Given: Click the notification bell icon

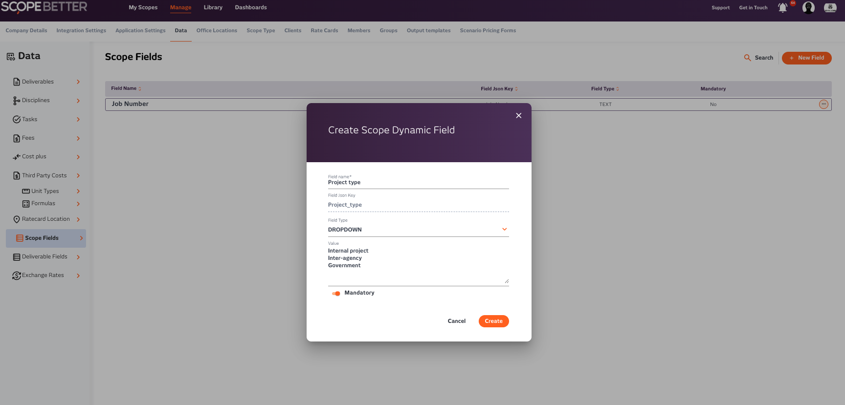Looking at the screenshot, I should coord(782,8).
